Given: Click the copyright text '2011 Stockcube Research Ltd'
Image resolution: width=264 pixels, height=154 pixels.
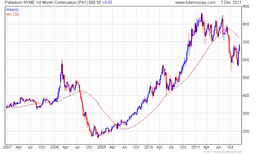Looking at the screenshot, I should 224,152.
